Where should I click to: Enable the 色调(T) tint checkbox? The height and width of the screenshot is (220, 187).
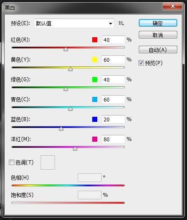coord(11,162)
